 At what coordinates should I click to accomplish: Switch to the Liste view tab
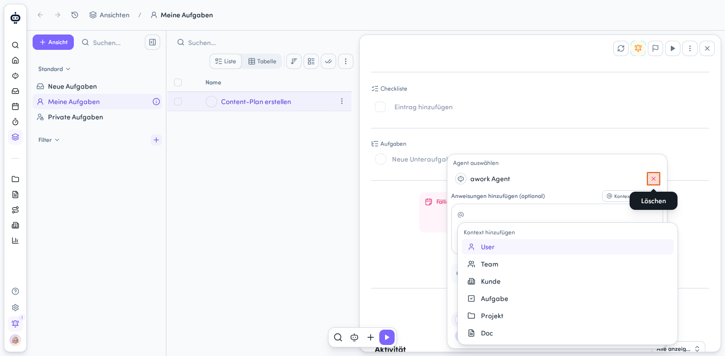tap(226, 61)
